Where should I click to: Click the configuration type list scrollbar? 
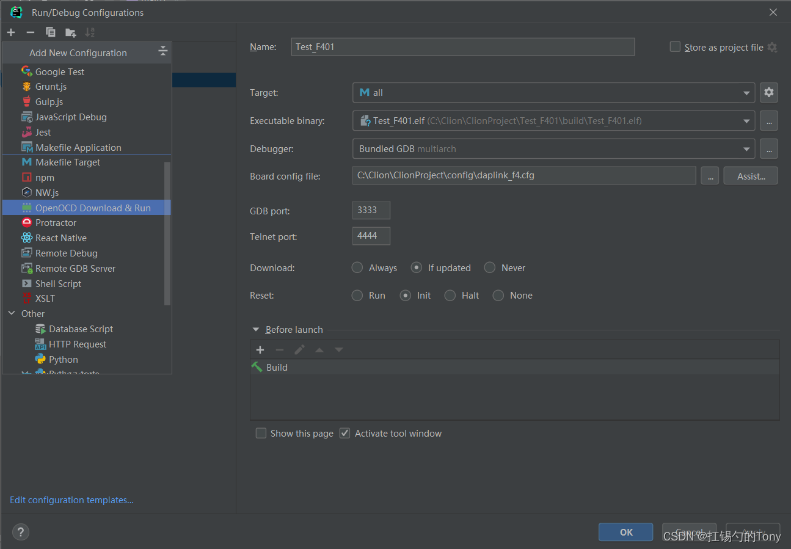[x=167, y=232]
